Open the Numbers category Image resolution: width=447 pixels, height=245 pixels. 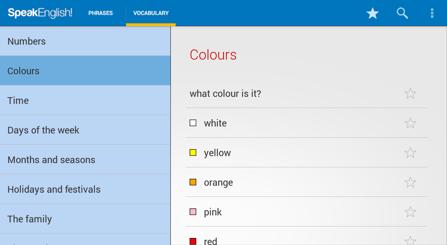click(85, 41)
